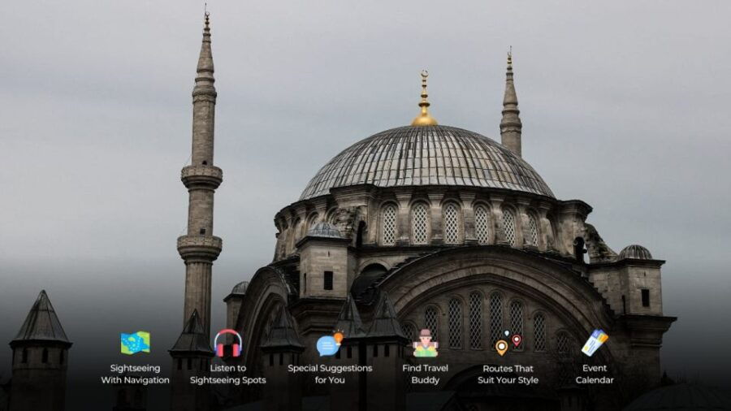This screenshot has width=731, height=411.
Task: Click the Event Calendar ticket icon
Action: tap(595, 343)
